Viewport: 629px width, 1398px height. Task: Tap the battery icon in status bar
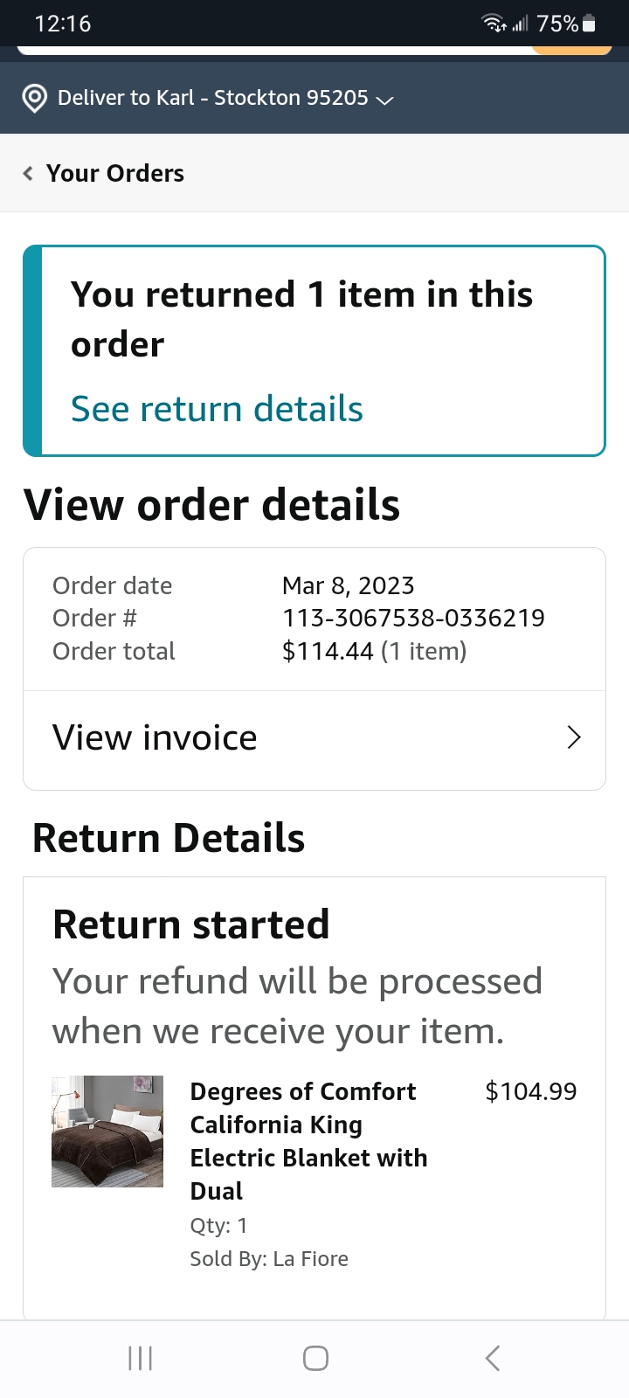tap(589, 24)
